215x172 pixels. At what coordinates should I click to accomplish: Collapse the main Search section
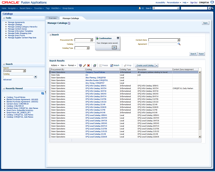[50, 35]
